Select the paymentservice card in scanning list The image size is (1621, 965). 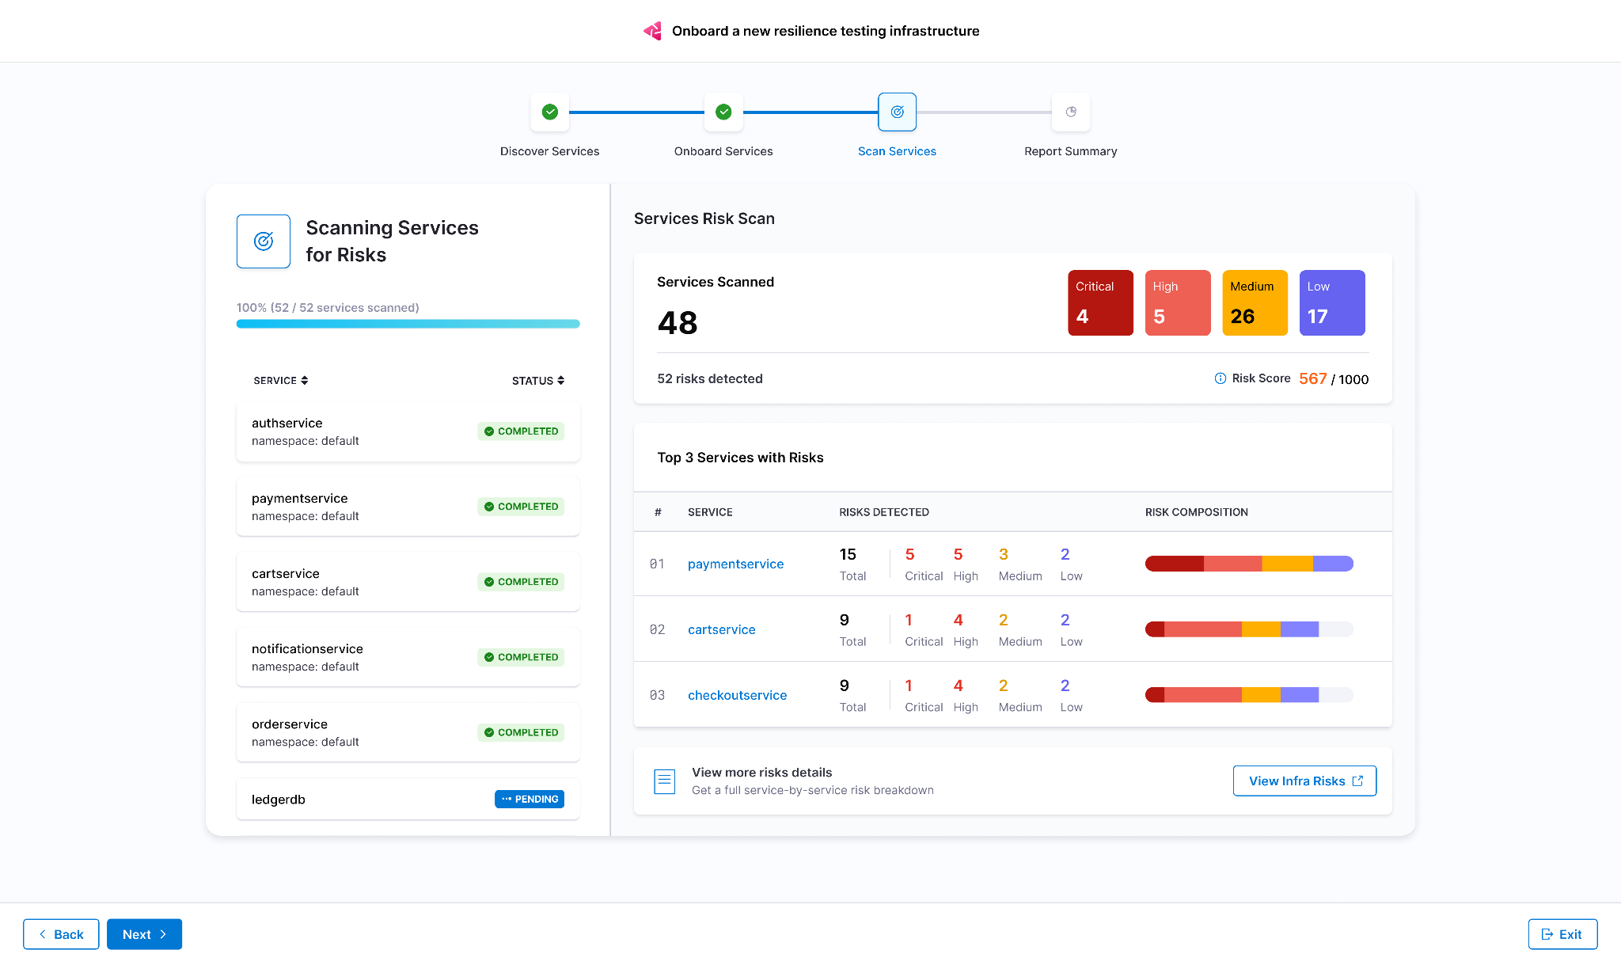[408, 507]
